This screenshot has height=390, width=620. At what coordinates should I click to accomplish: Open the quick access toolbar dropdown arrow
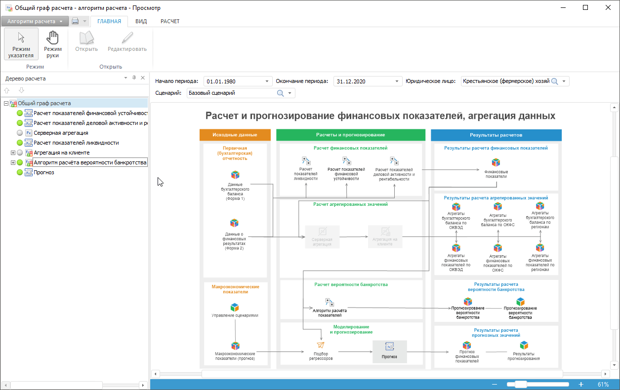click(85, 21)
